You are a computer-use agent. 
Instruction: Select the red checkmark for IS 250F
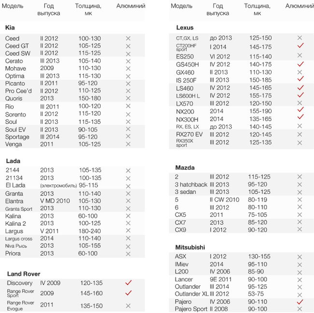[x=300, y=80]
